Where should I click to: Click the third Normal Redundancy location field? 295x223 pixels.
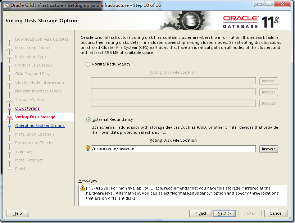[x=173, y=103]
